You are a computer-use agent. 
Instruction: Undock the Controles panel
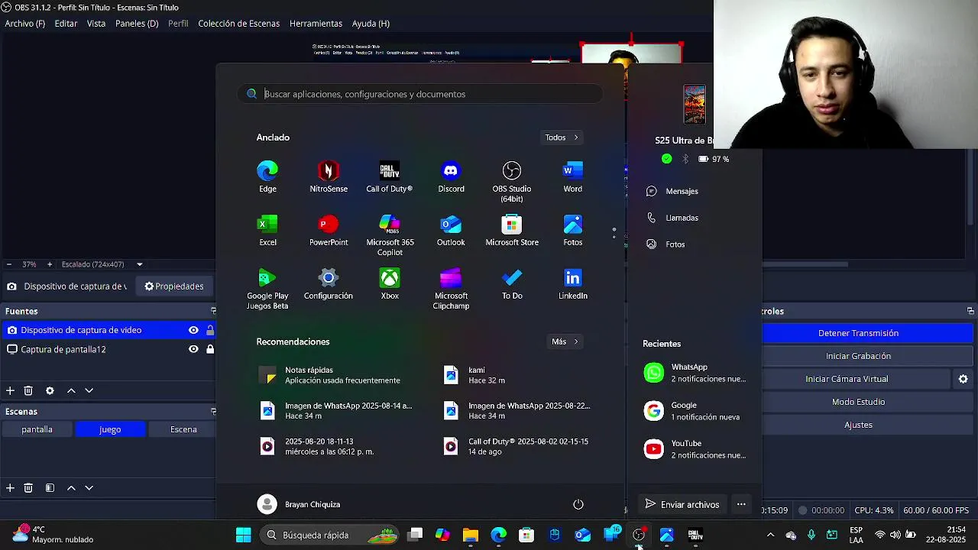click(x=970, y=311)
